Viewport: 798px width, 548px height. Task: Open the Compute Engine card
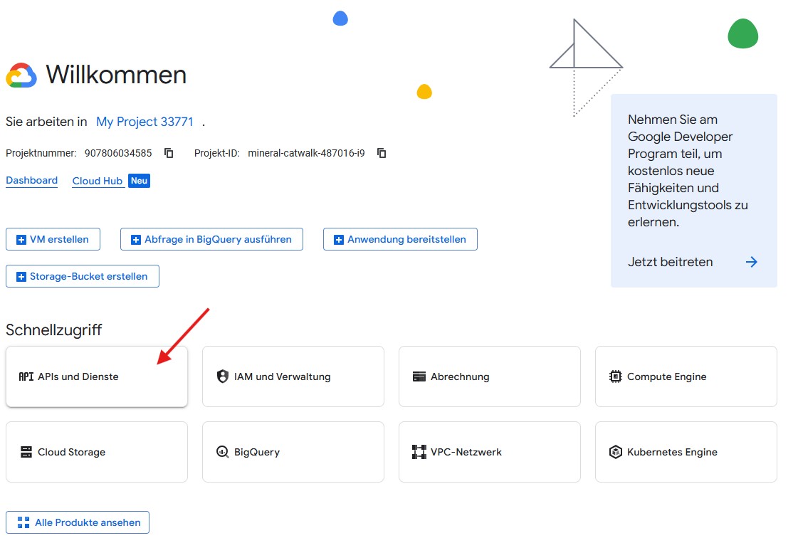coord(686,376)
